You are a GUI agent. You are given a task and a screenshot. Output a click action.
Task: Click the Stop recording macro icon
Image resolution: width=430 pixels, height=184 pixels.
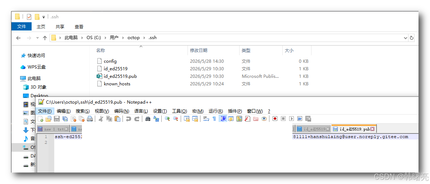[x=283, y=119]
